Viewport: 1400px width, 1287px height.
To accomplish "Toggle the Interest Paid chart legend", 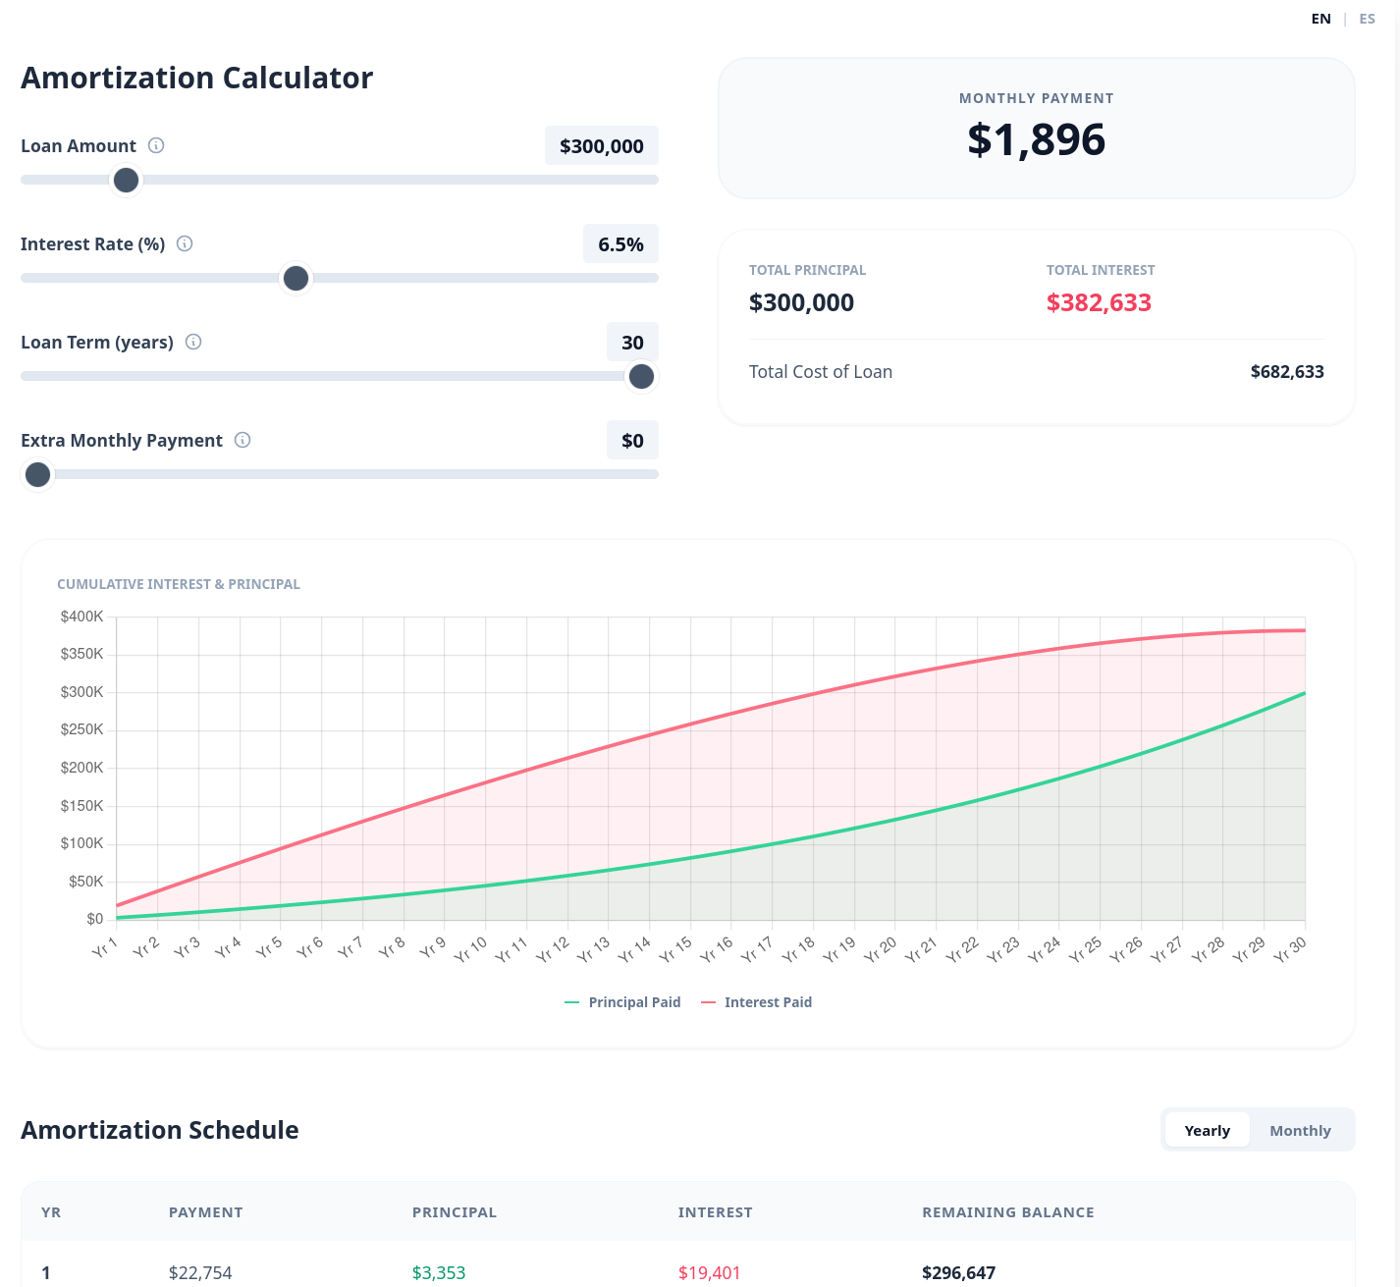I will tap(757, 1001).
